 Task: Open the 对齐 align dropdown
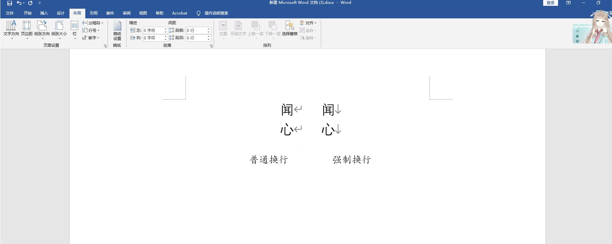click(309, 23)
